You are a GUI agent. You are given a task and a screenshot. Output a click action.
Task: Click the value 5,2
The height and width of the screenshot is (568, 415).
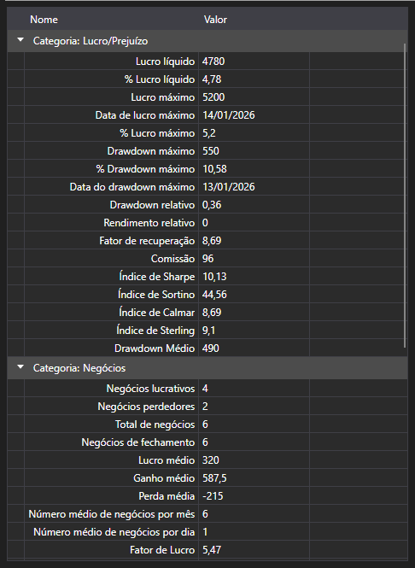(209, 133)
